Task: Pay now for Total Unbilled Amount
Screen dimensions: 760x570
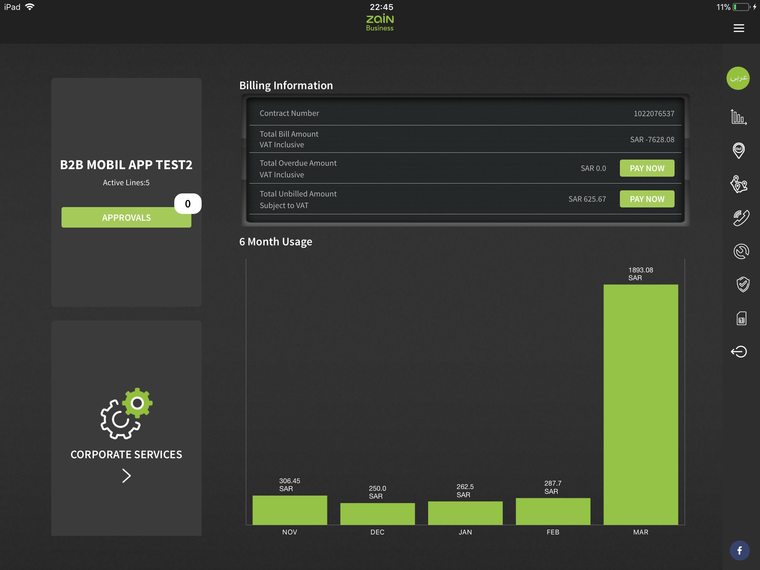Action: point(647,199)
